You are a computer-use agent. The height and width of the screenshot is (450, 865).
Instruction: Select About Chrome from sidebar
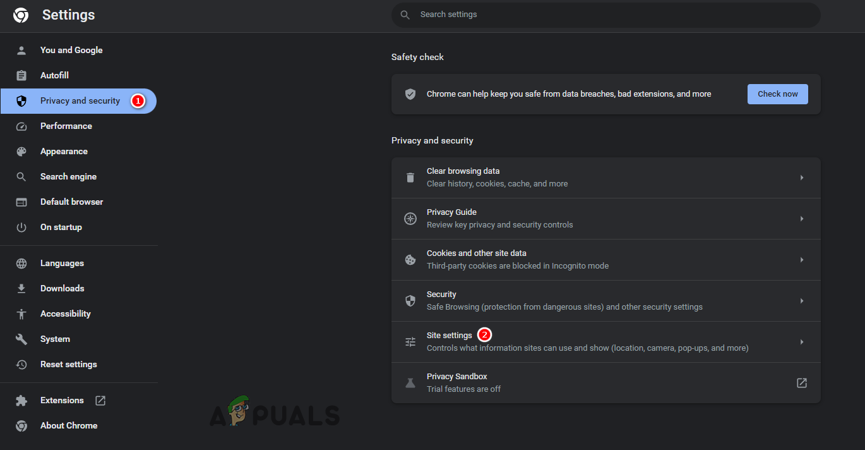pyautogui.click(x=69, y=425)
